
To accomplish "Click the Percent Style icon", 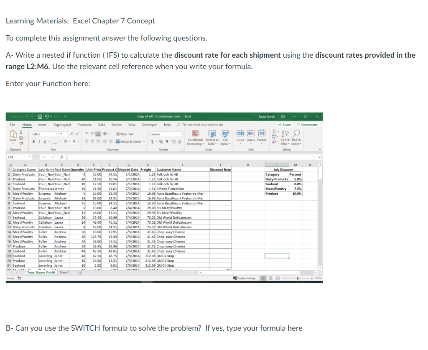I will pos(161,142).
